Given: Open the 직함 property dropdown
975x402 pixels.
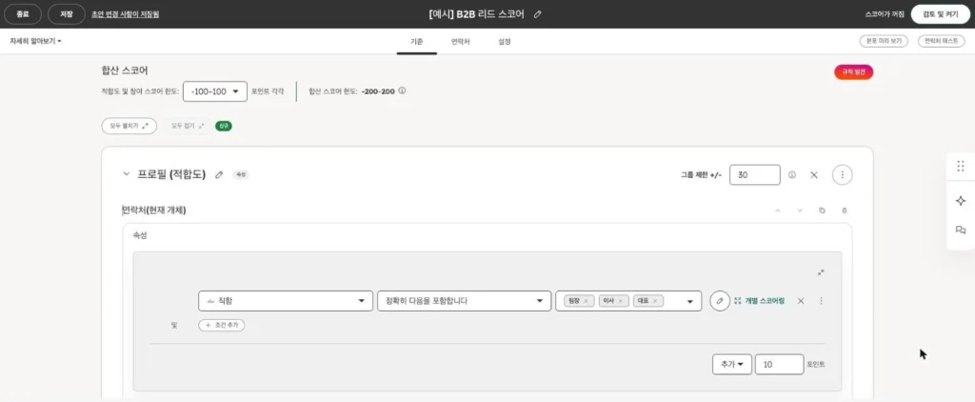Looking at the screenshot, I should coord(286,301).
